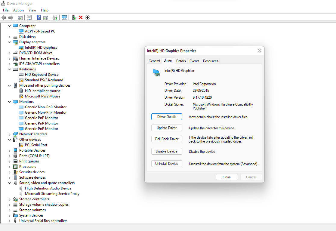Screen dimensions: 336x231
Task: Open the View menu
Action: [32, 10]
